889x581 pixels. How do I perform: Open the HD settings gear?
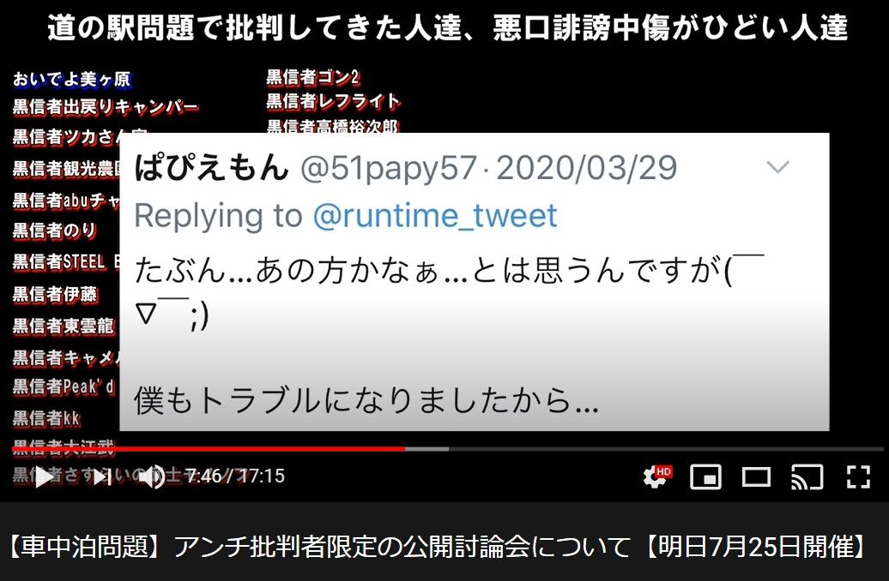pos(656,476)
